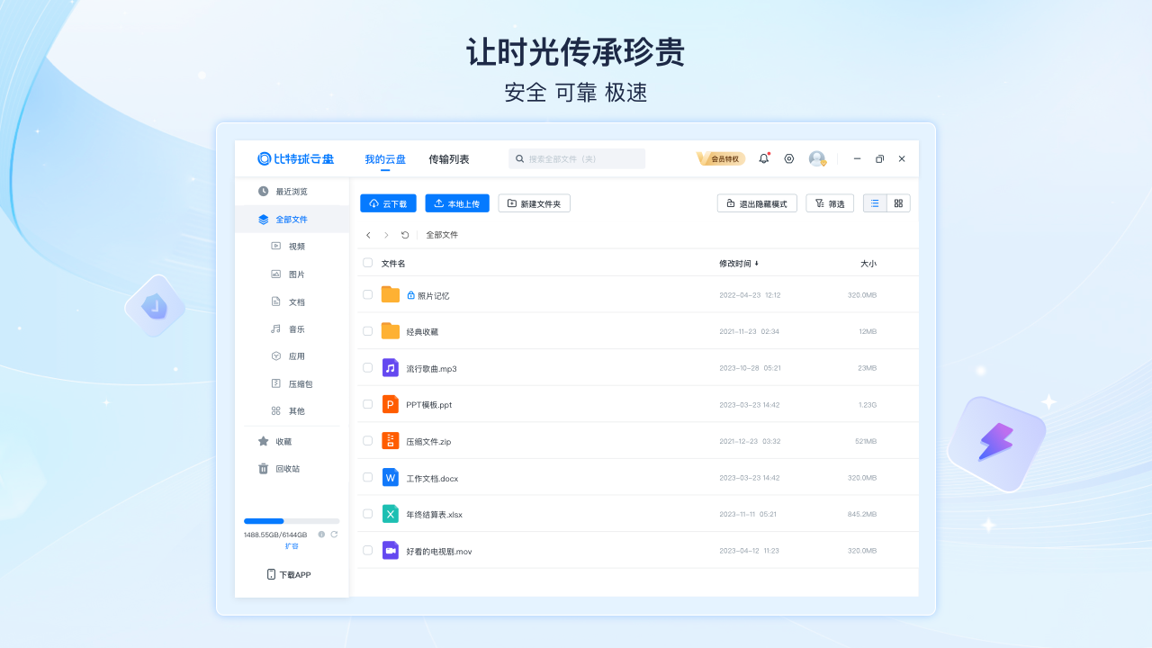Go back with the left arrow
The image size is (1152, 648).
point(368,235)
